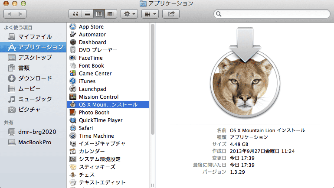The image size is (334, 188).
Task: Select the Game Center icon
Action: pyautogui.click(x=73, y=73)
